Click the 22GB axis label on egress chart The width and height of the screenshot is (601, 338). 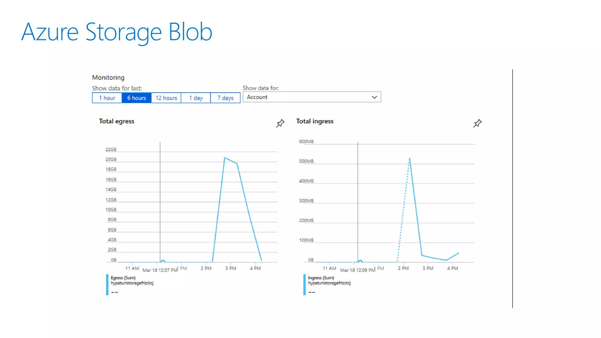(x=111, y=150)
